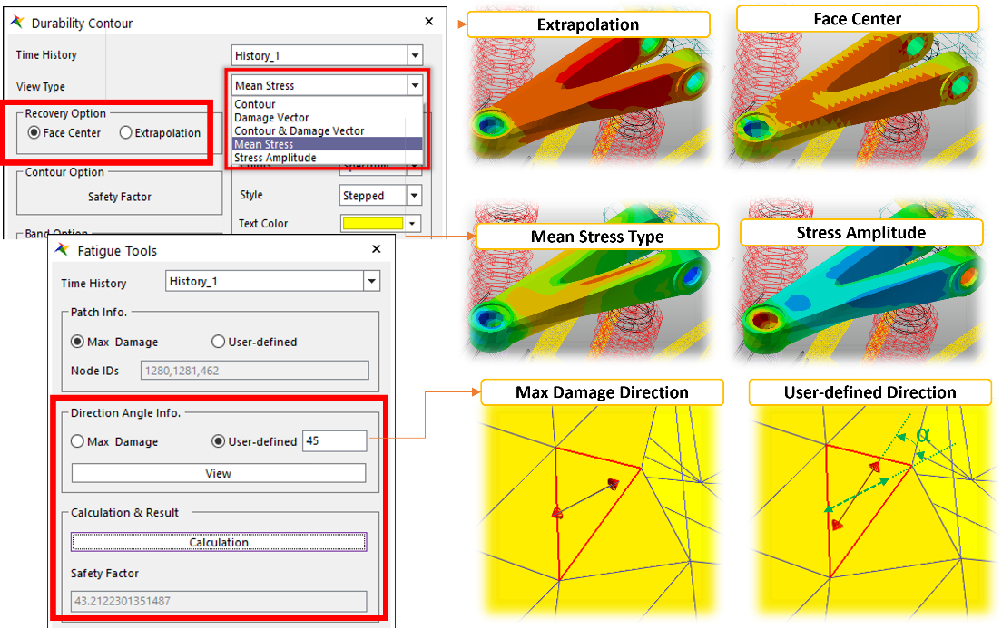Click the Durability Contour window logo icon
The height and width of the screenshot is (628, 1002).
[17, 23]
